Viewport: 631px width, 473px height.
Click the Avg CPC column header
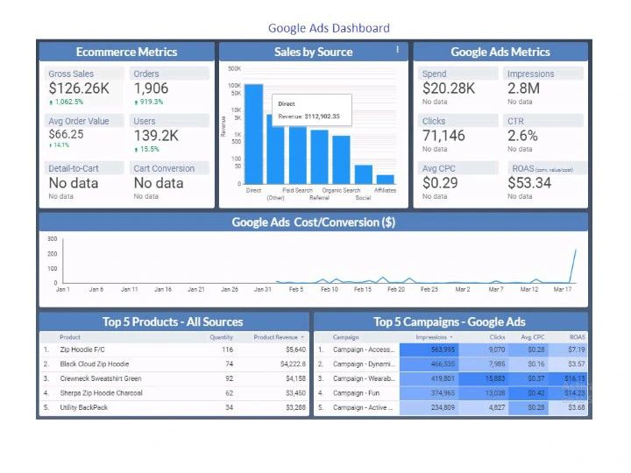tap(533, 336)
